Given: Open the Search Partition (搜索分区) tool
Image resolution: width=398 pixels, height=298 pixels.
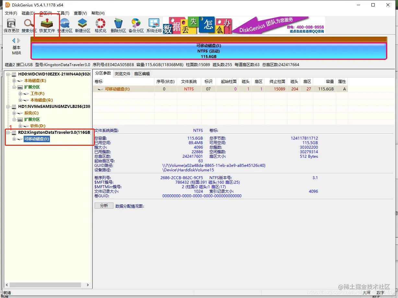Looking at the screenshot, I should [29, 26].
